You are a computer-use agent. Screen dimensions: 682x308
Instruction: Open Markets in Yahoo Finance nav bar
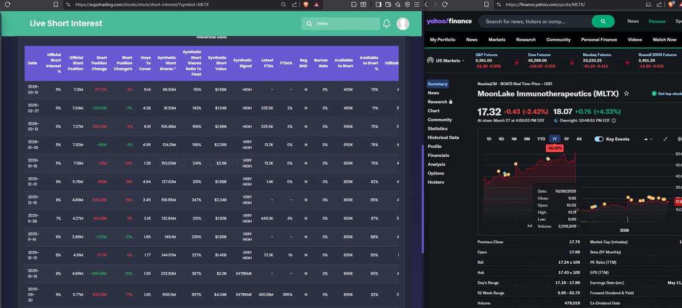(x=497, y=40)
